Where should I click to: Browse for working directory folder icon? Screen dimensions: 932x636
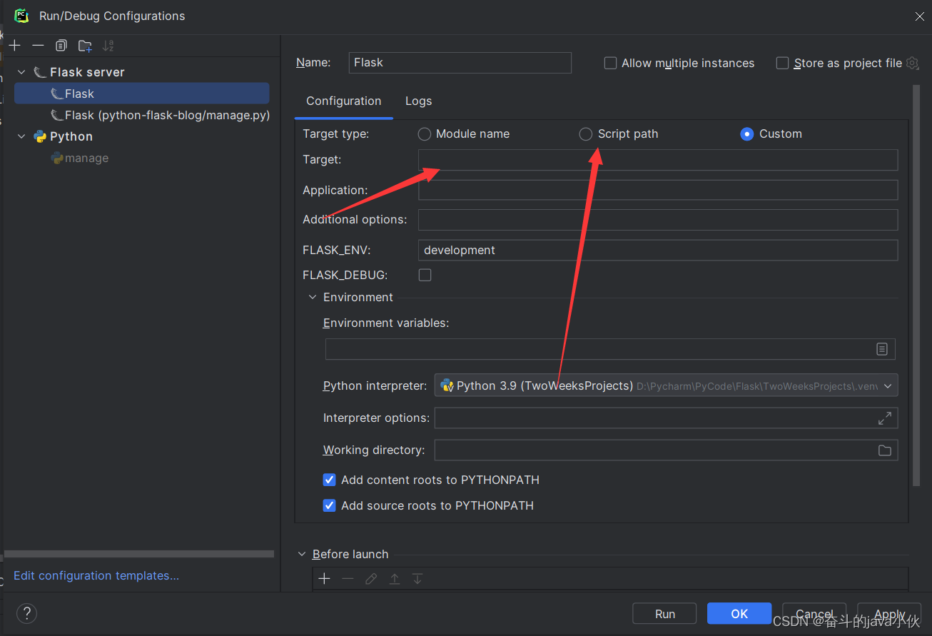click(x=885, y=450)
